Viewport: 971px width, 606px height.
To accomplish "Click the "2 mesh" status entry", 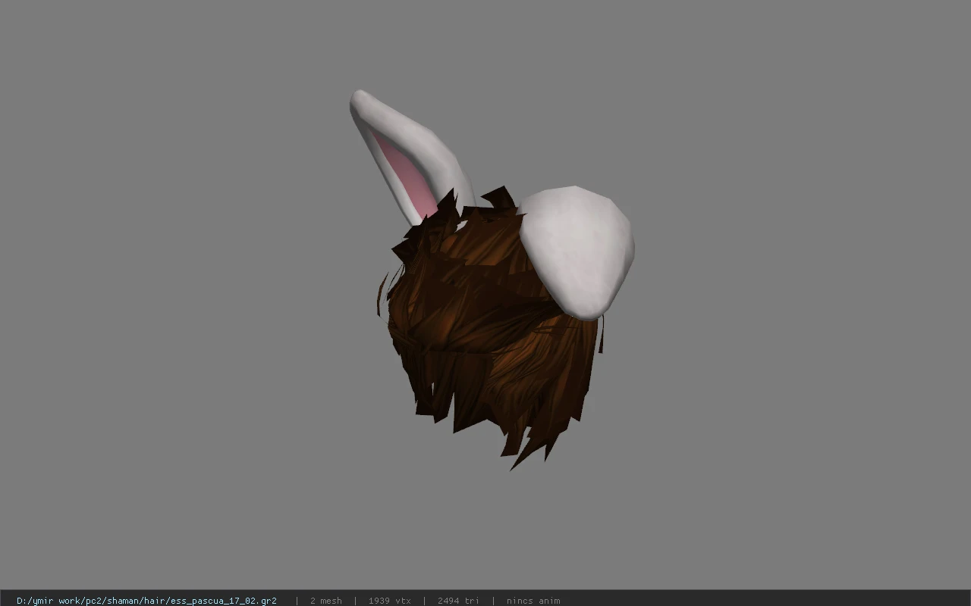I will [x=325, y=601].
